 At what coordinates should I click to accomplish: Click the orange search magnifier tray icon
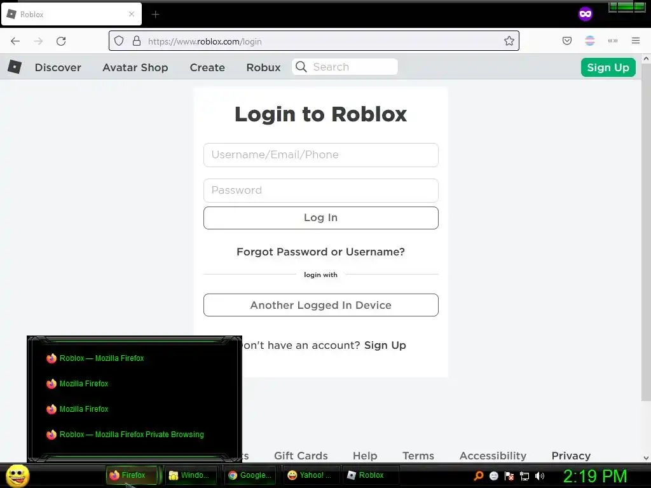pyautogui.click(x=478, y=475)
